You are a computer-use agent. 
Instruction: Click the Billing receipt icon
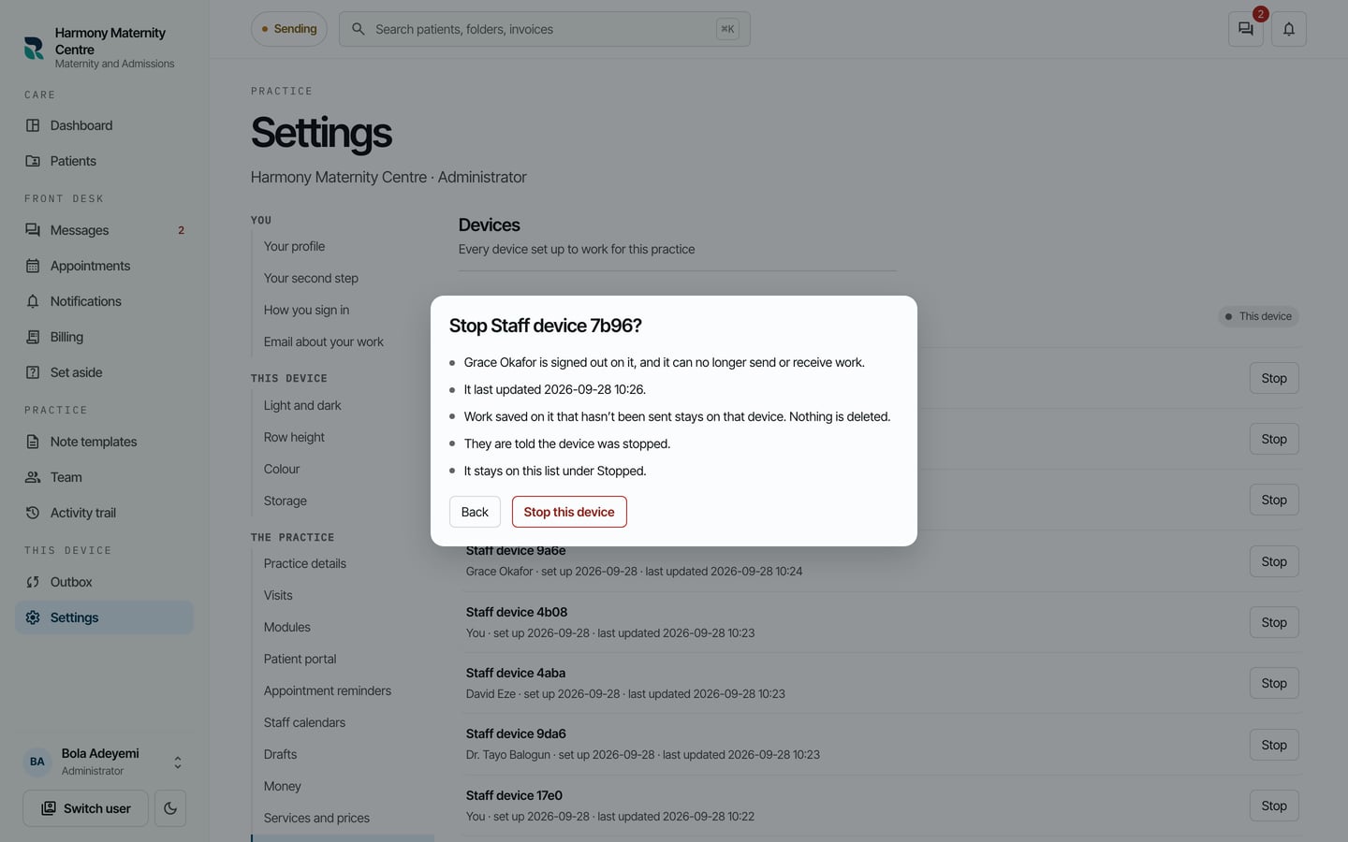coord(33,337)
